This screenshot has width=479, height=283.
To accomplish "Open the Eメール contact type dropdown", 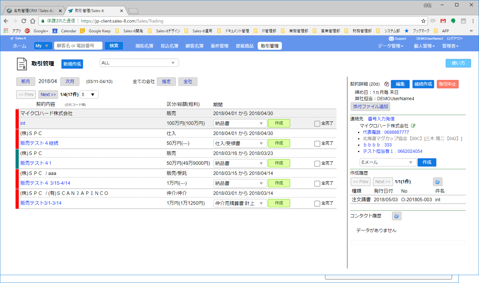I will [388, 162].
